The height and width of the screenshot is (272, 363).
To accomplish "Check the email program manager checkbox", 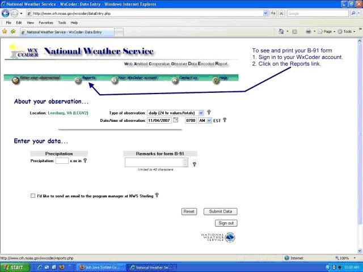I will point(33,195).
